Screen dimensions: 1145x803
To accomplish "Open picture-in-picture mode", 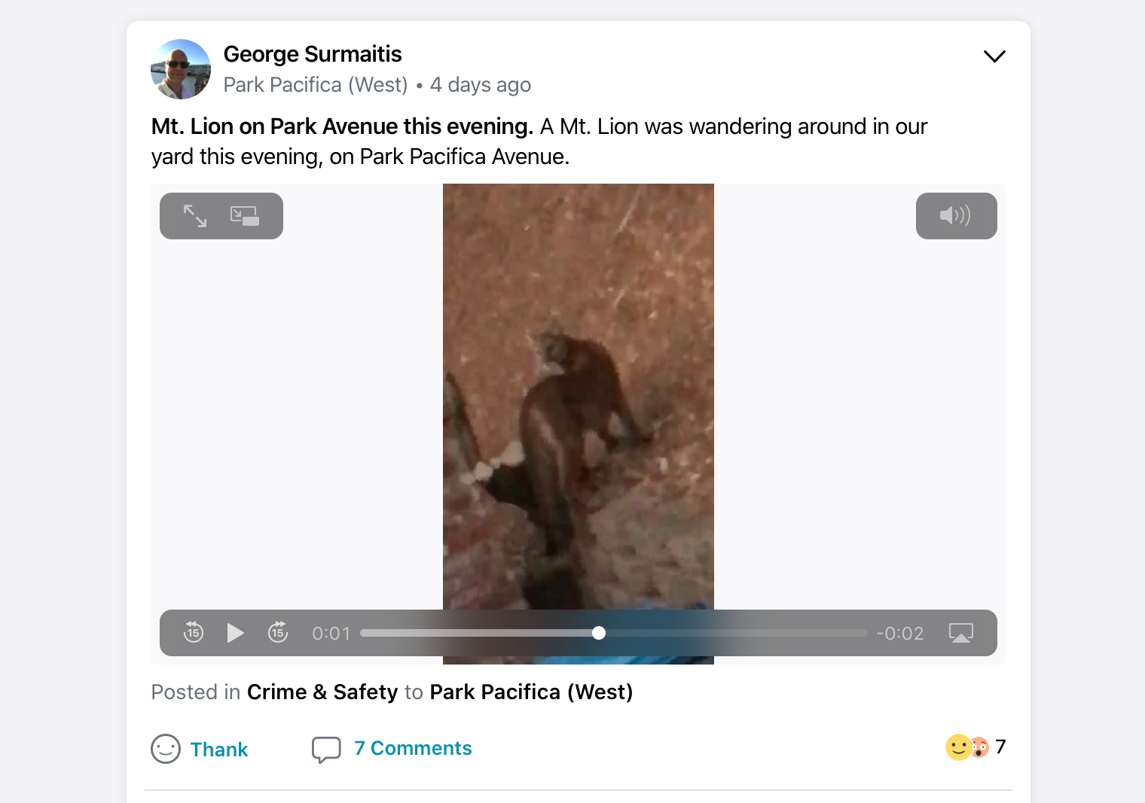I will click(245, 216).
